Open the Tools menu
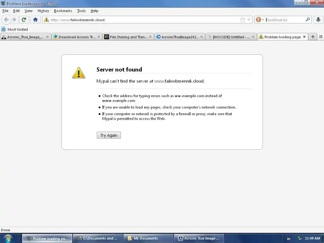Screen dimensions: 324x243 (81, 11)
